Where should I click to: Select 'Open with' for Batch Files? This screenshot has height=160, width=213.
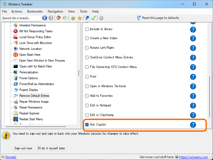[35, 66]
